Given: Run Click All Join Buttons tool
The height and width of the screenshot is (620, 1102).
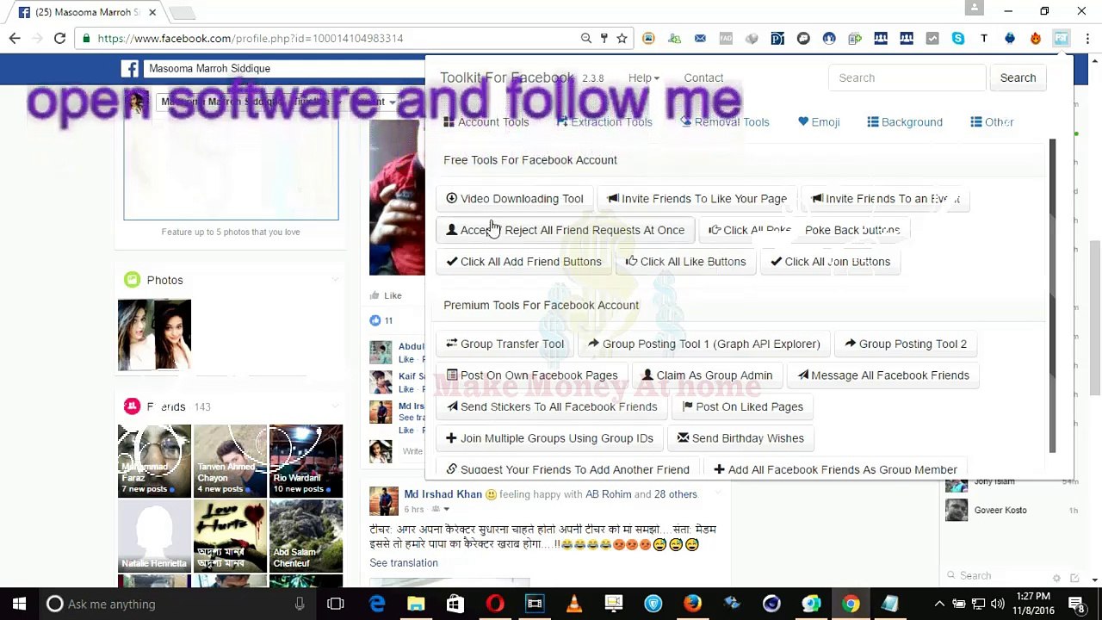Looking at the screenshot, I should [831, 262].
